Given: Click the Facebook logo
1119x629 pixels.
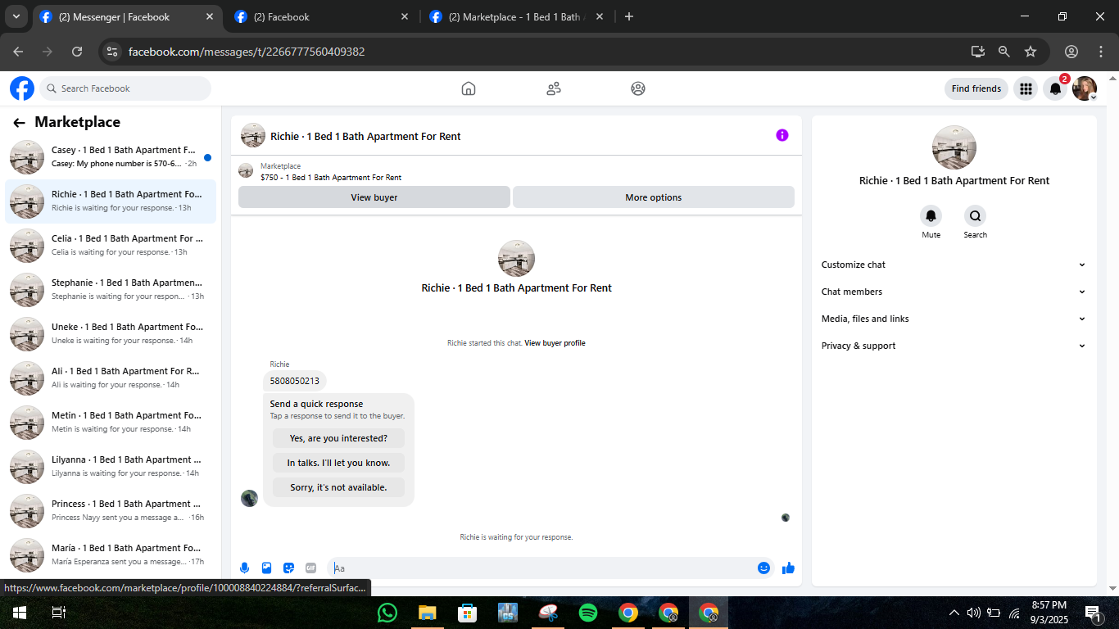Looking at the screenshot, I should [22, 88].
